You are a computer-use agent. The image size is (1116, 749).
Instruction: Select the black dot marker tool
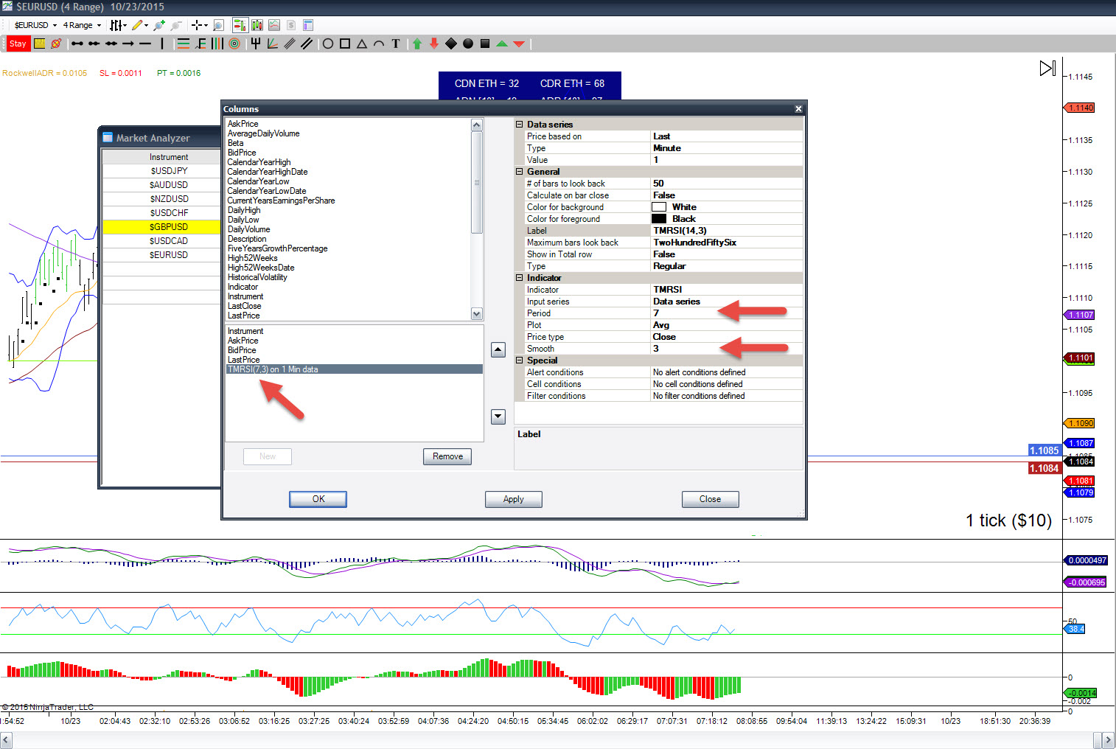click(x=468, y=43)
